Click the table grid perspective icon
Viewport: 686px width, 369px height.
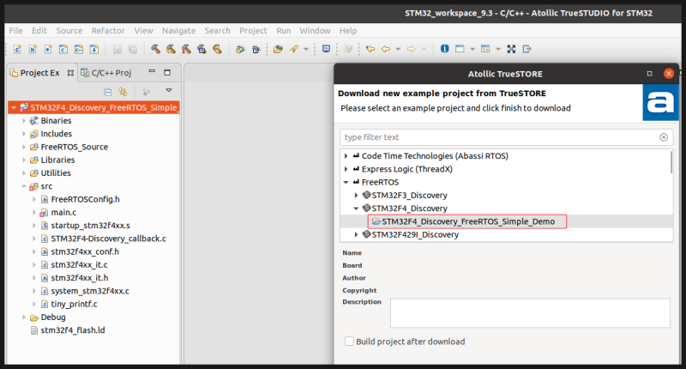tap(485, 49)
